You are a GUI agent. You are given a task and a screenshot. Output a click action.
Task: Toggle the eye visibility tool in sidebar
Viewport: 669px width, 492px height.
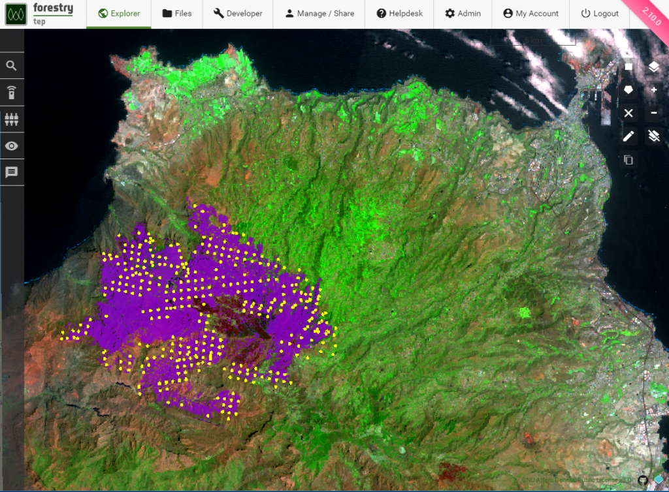pos(12,146)
